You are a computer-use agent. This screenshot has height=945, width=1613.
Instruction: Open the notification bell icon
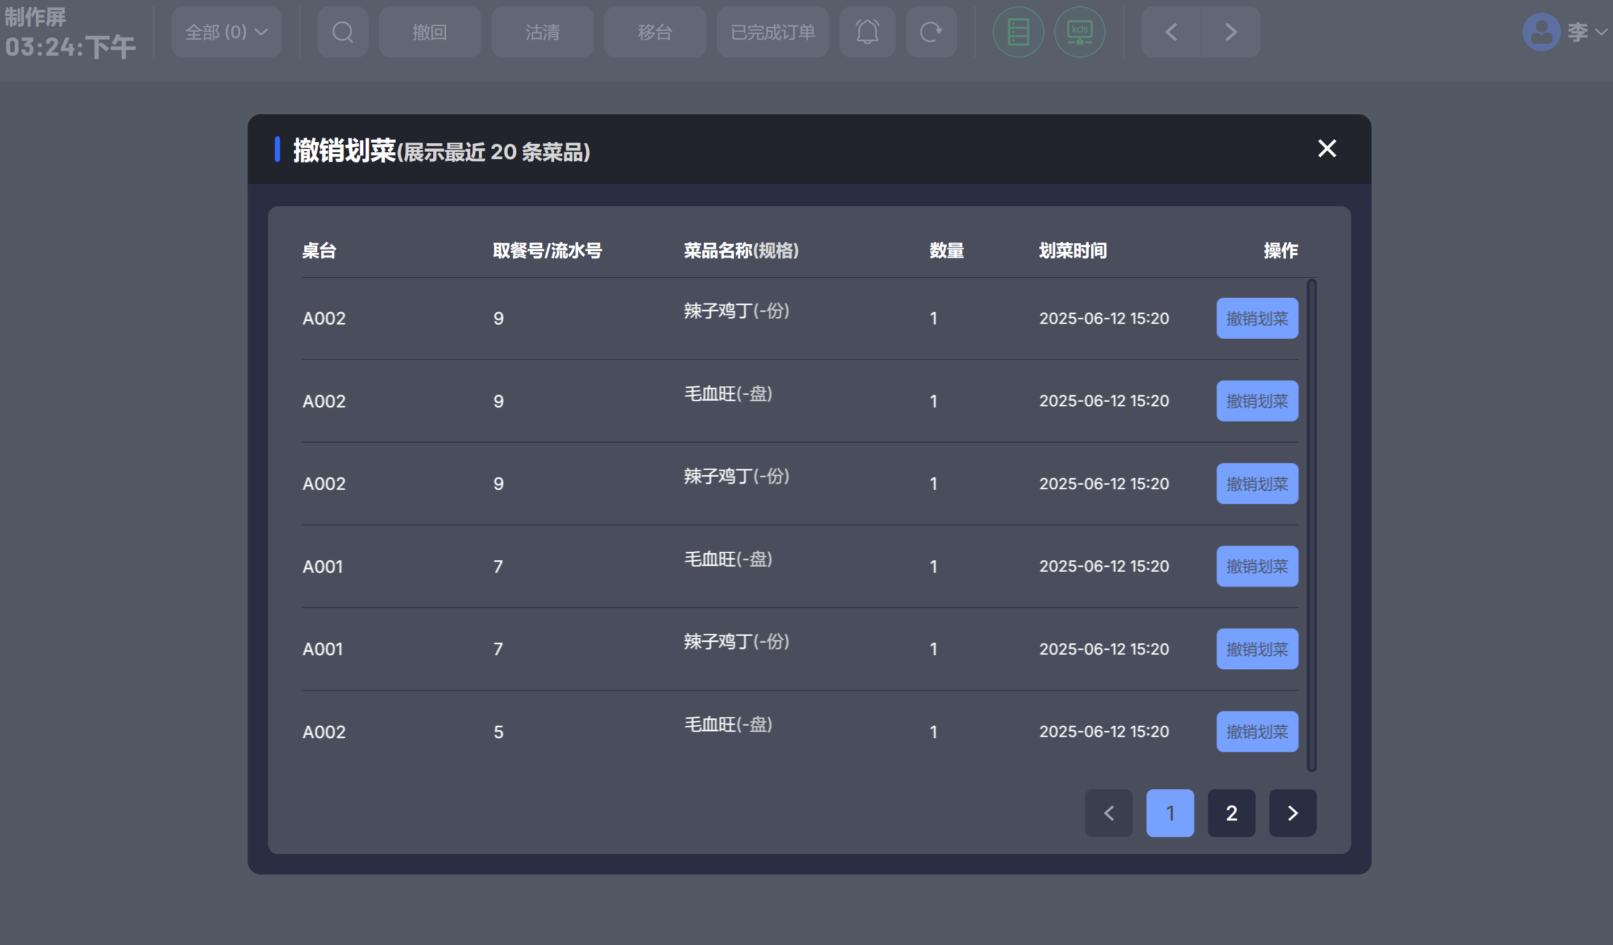pyautogui.click(x=867, y=32)
